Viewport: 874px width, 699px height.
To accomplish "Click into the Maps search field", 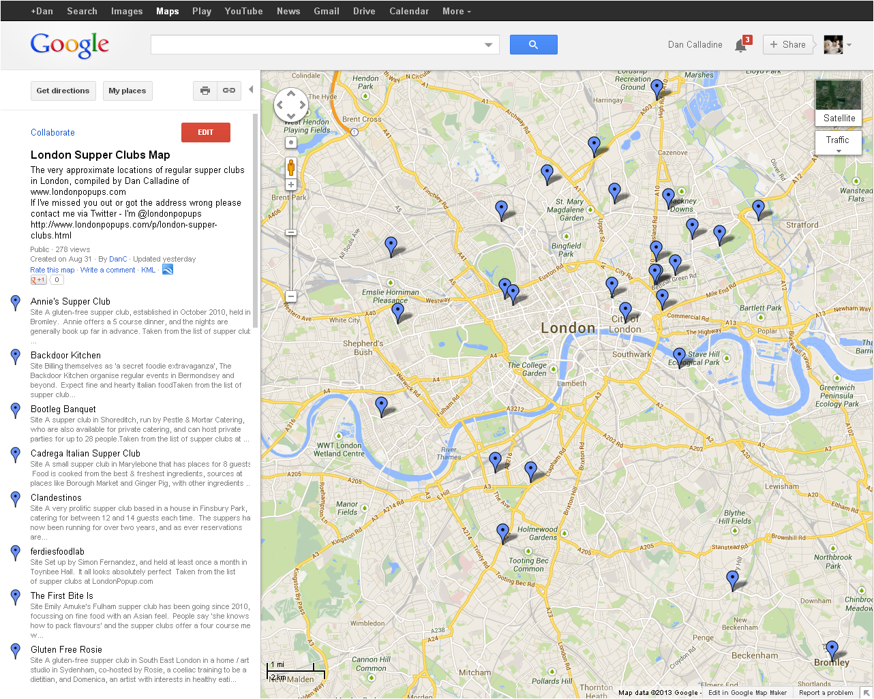I will tap(317, 45).
